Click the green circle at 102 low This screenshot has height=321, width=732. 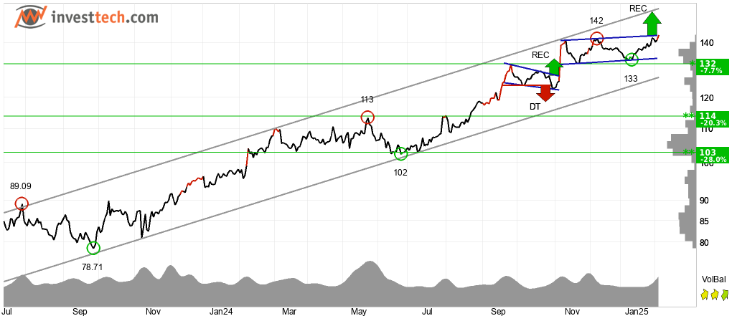(400, 153)
